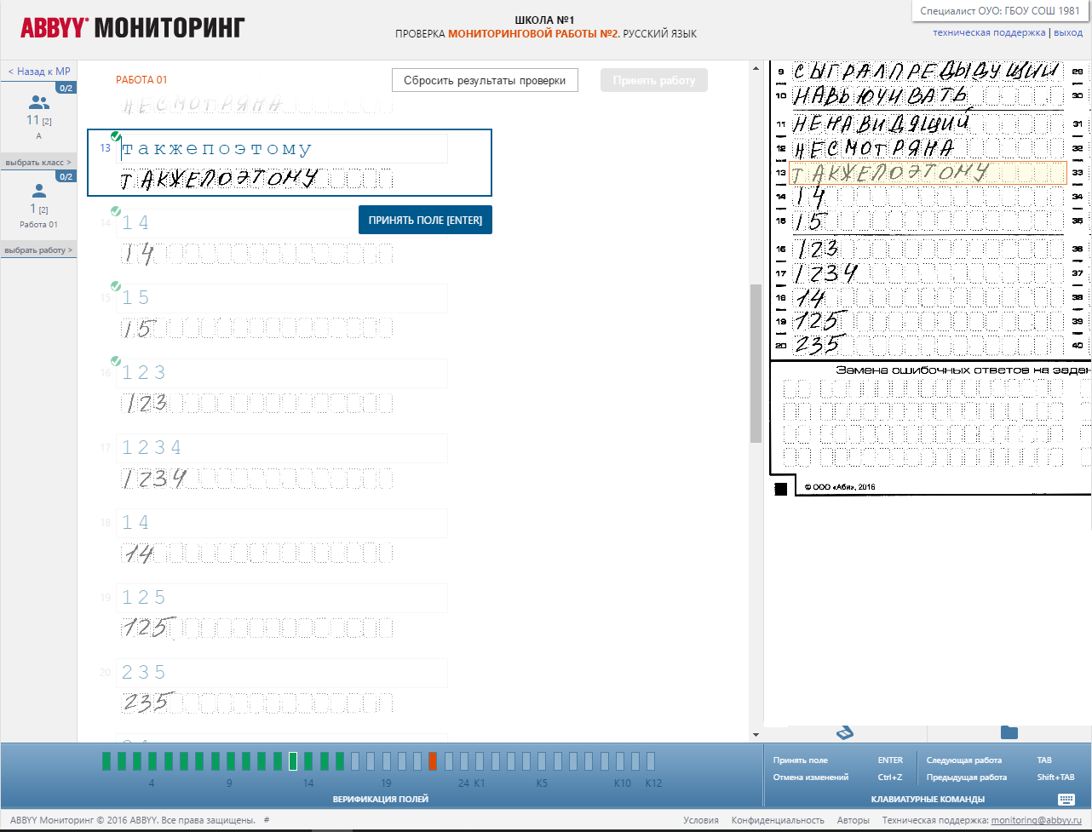Toggle the green checkmark on field 13
This screenshot has width=1092, height=832.
[115, 136]
